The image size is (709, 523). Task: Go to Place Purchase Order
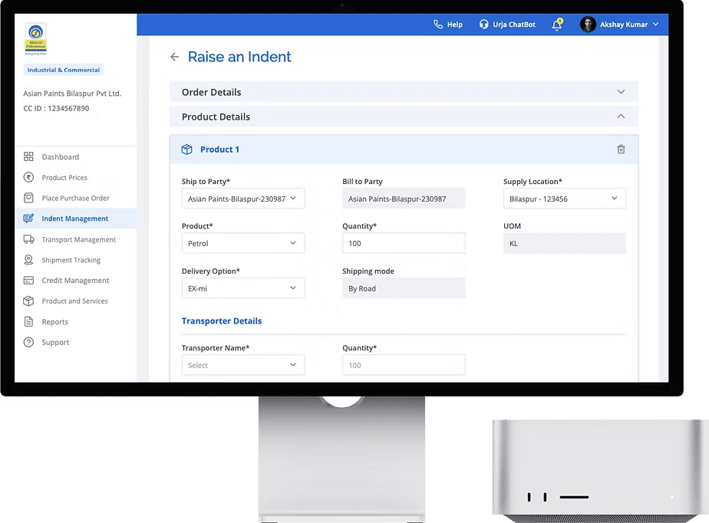[75, 198]
